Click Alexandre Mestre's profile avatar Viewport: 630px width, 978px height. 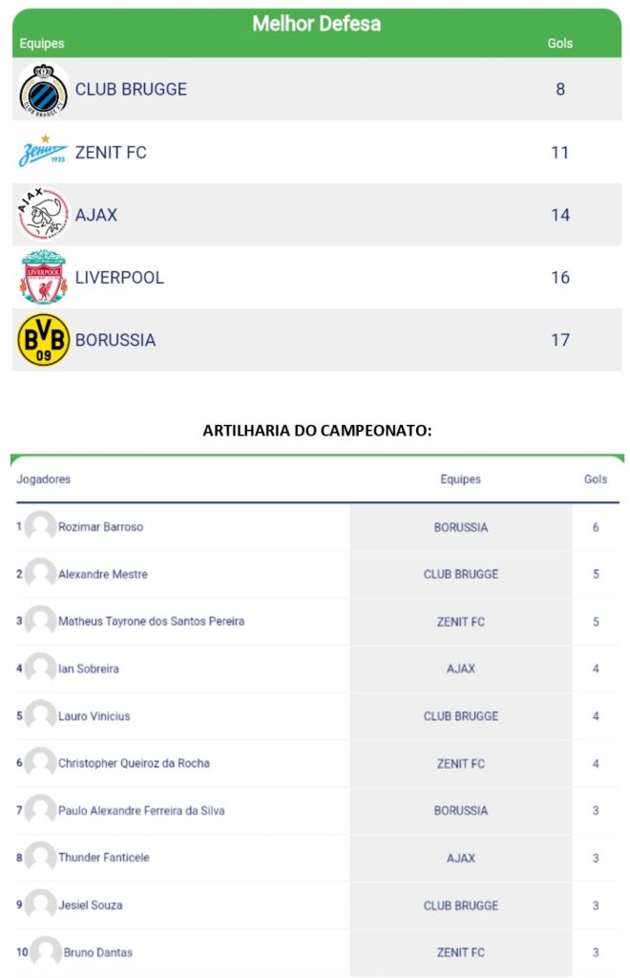point(40,574)
